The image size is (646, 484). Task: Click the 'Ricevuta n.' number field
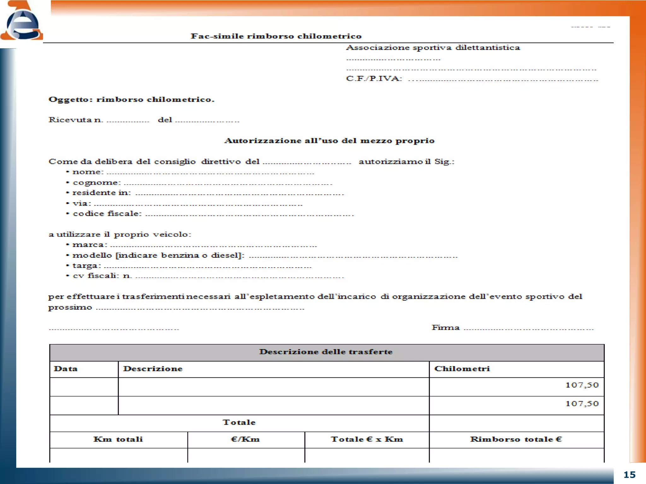(x=128, y=121)
